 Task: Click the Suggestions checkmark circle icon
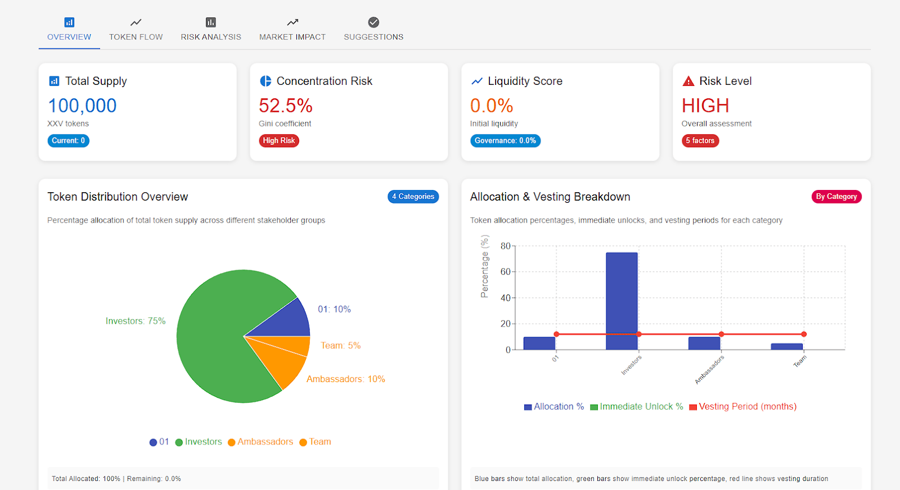(x=373, y=22)
